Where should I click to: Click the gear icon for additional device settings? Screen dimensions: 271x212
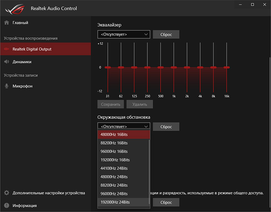pyautogui.click(x=6, y=193)
